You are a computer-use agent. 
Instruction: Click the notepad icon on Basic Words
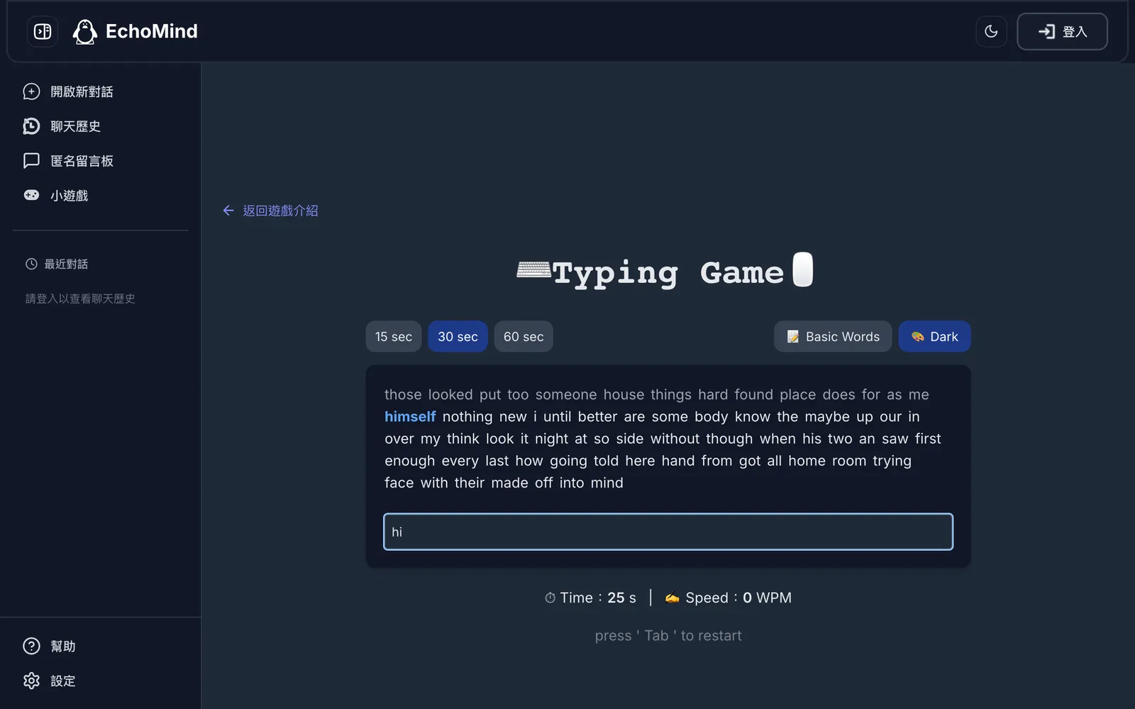[793, 337]
